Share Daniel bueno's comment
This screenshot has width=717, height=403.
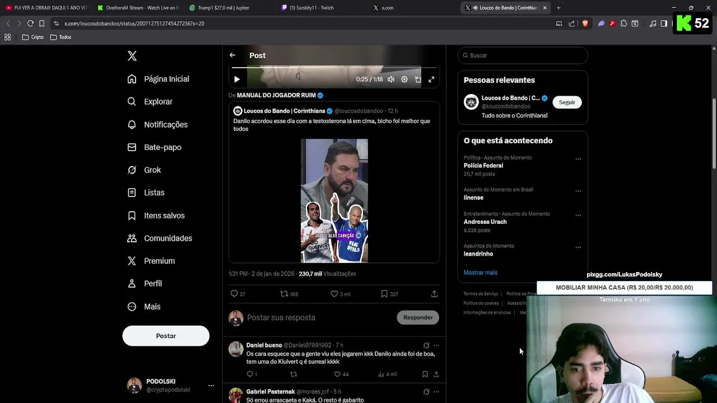[436, 374]
